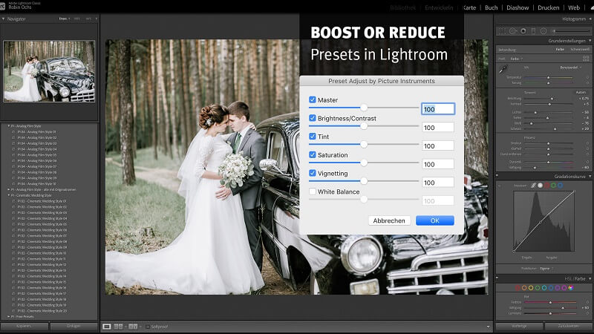Click the Vignetting slider handle

[x=364, y=181]
